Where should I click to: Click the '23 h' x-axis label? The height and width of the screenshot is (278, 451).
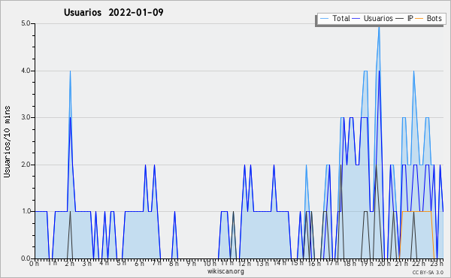(437, 263)
